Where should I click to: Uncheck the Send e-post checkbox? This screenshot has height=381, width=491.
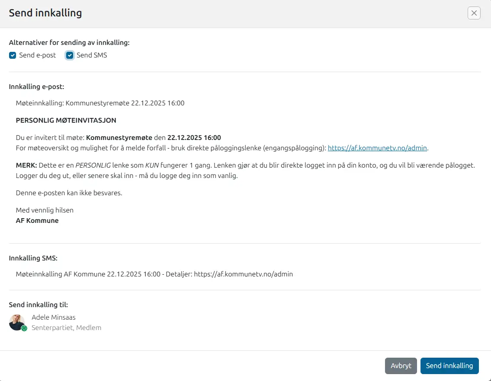(13, 55)
